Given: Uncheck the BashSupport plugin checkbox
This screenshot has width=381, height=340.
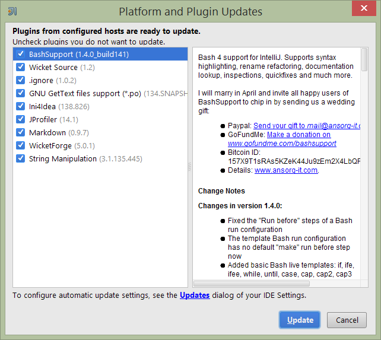Looking at the screenshot, I should click(21, 54).
